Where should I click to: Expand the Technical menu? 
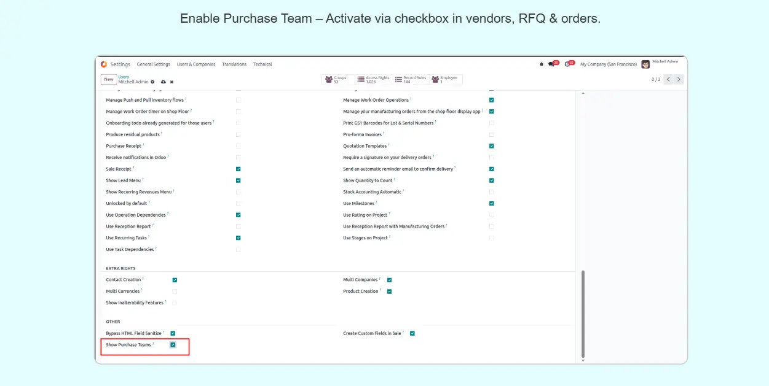262,64
